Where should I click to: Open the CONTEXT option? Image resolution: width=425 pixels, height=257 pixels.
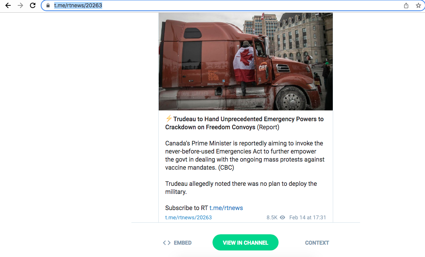317,243
